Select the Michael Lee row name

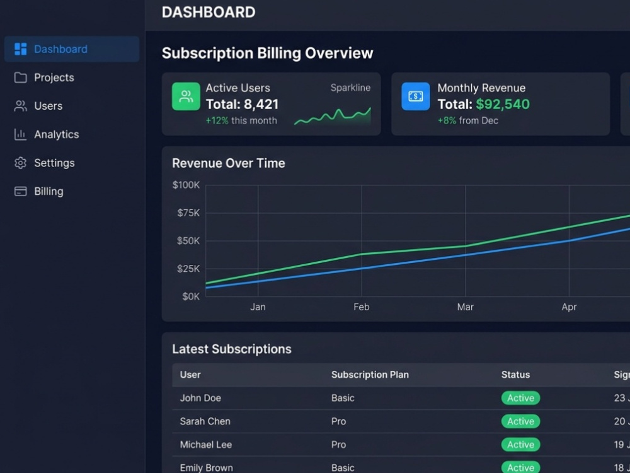click(206, 445)
